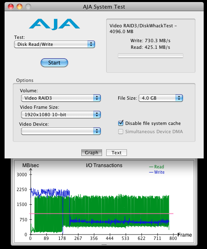Open the Video Frame Size dropdown
The image size is (207, 249).
pyautogui.click(x=61, y=115)
